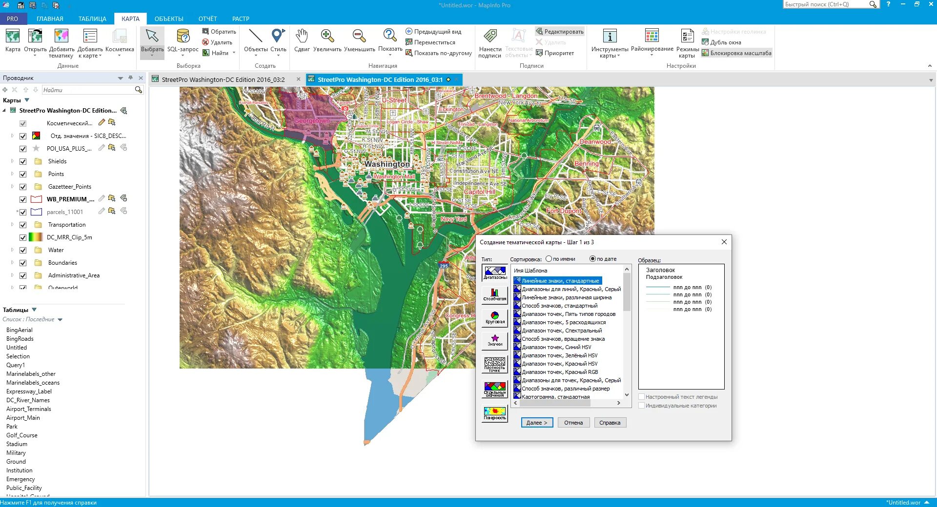
Task: Click the Дубль окна command
Action: pyautogui.click(x=721, y=42)
